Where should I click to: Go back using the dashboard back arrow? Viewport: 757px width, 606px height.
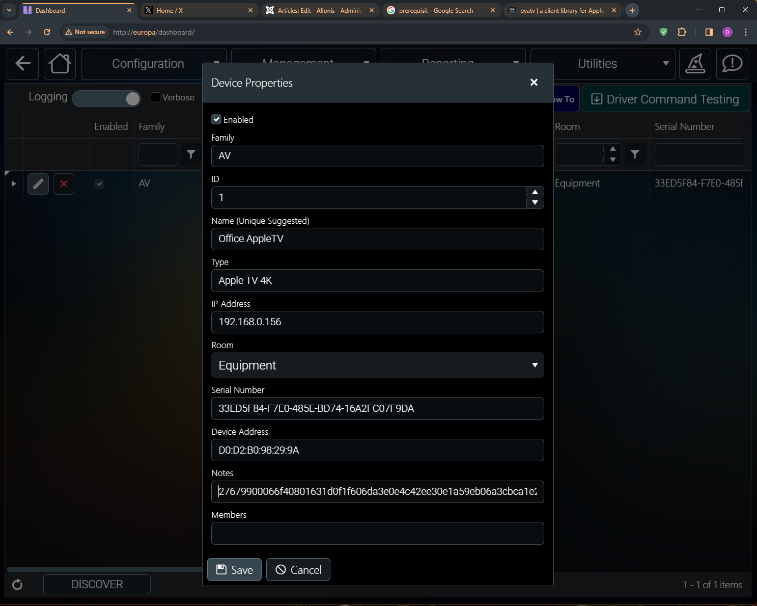pyautogui.click(x=23, y=64)
